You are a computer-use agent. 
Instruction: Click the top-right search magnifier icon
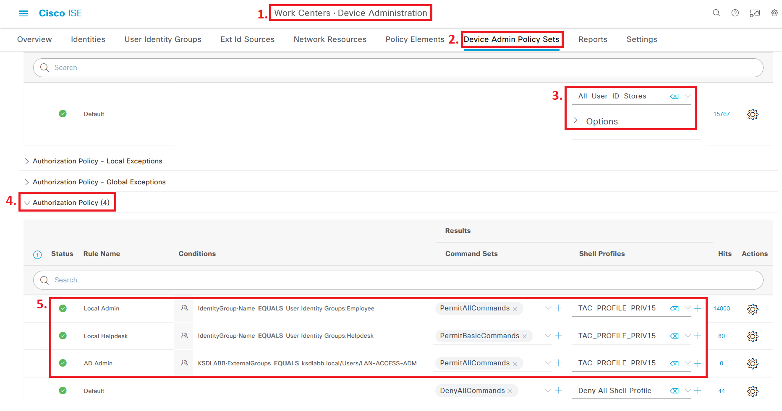point(716,13)
